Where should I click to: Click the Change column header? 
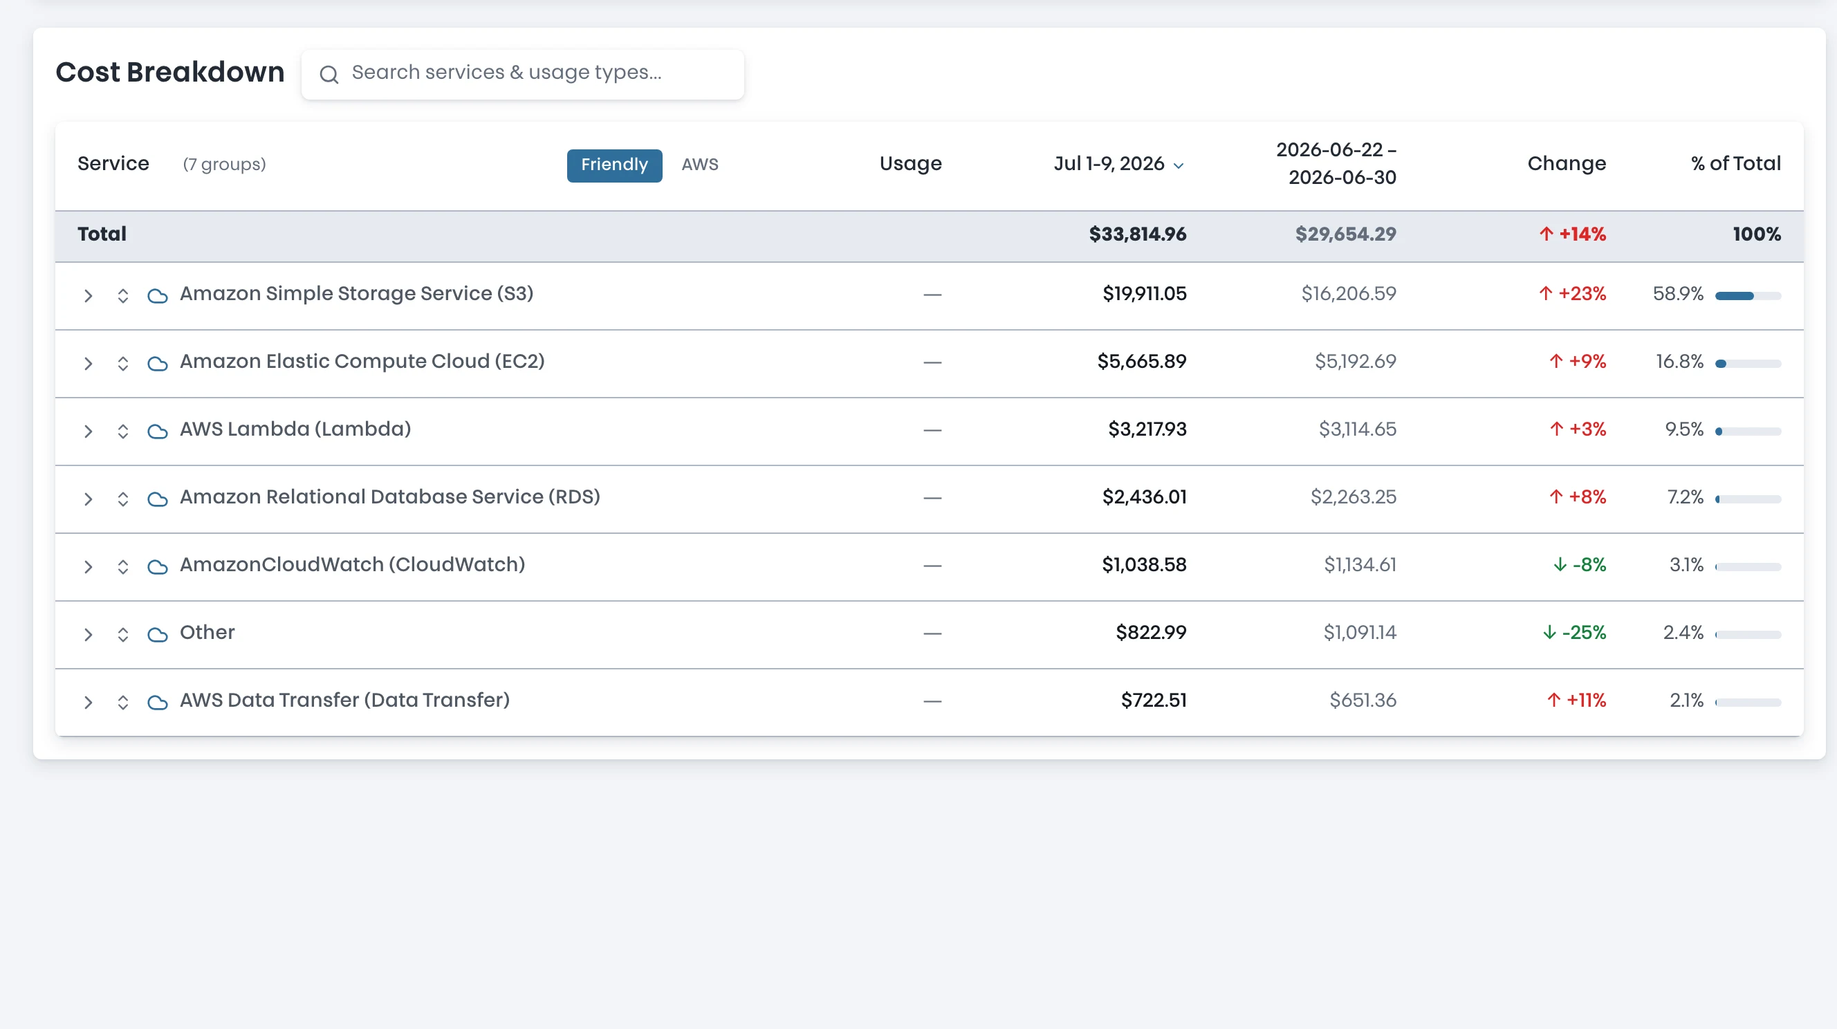click(x=1566, y=163)
